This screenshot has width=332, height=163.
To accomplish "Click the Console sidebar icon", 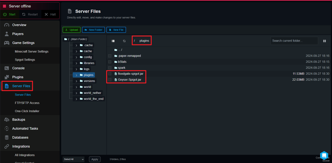I will [x=7, y=68].
